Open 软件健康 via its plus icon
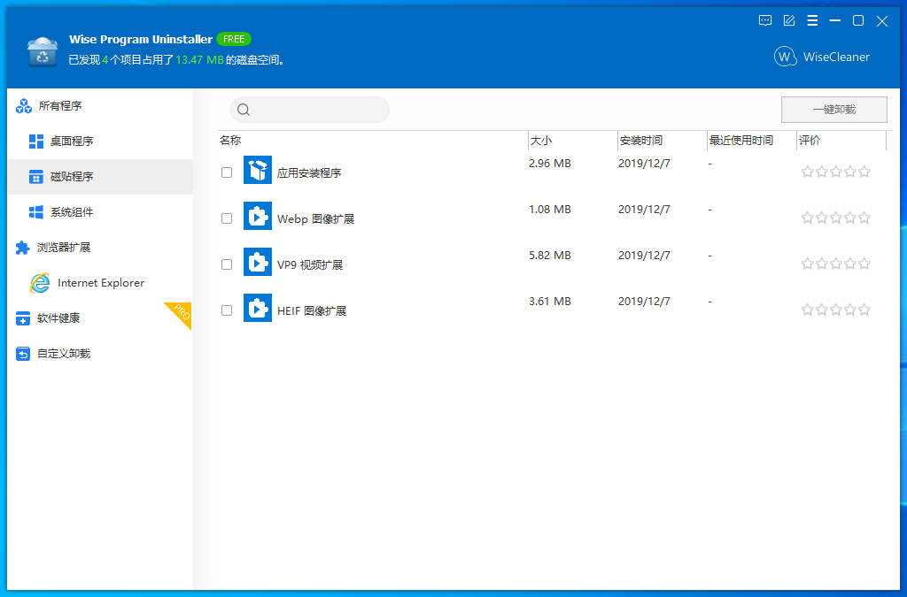 (x=21, y=318)
